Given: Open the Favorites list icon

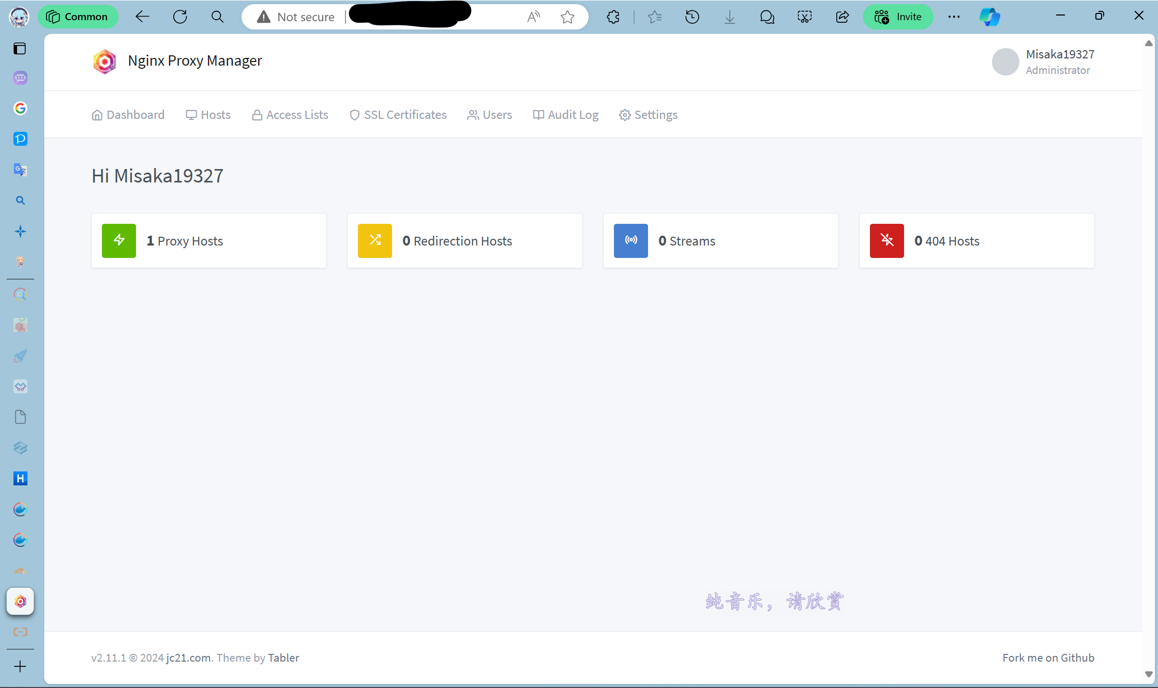Looking at the screenshot, I should pyautogui.click(x=655, y=17).
